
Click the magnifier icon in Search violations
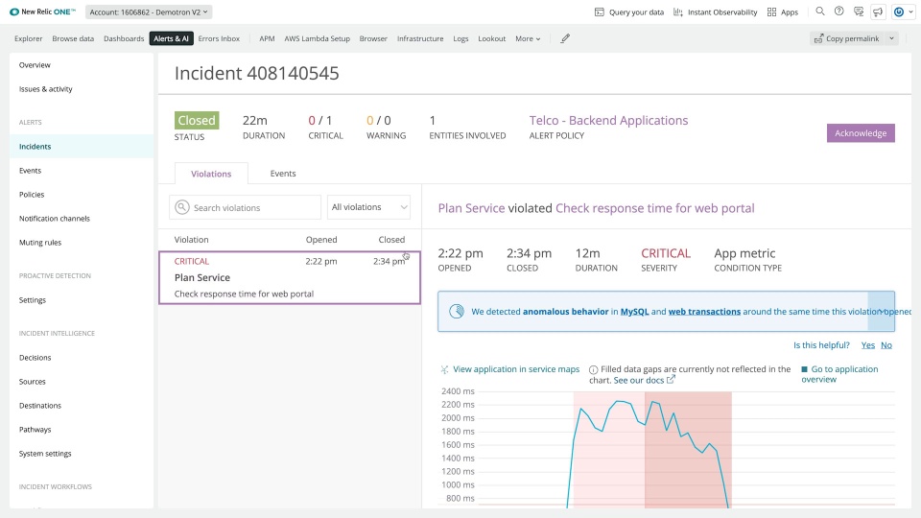pos(182,207)
